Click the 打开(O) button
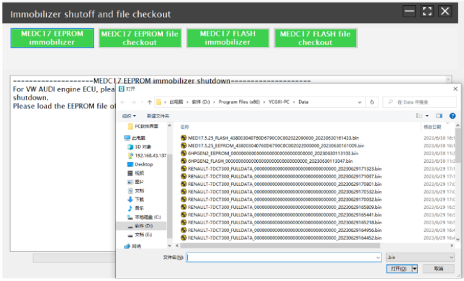This screenshot has height=281, width=464. pyautogui.click(x=398, y=269)
